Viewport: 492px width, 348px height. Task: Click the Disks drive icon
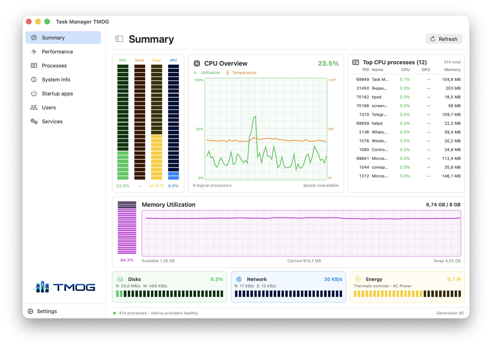click(x=120, y=279)
